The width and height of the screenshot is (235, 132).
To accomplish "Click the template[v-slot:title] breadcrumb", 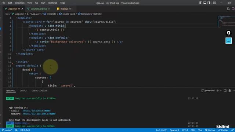I will click(90, 14).
